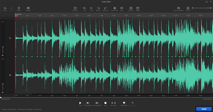Toggle the FR channel speaker icon
Viewport: 213px width, 112px height.
pyautogui.click(x=3, y=92)
